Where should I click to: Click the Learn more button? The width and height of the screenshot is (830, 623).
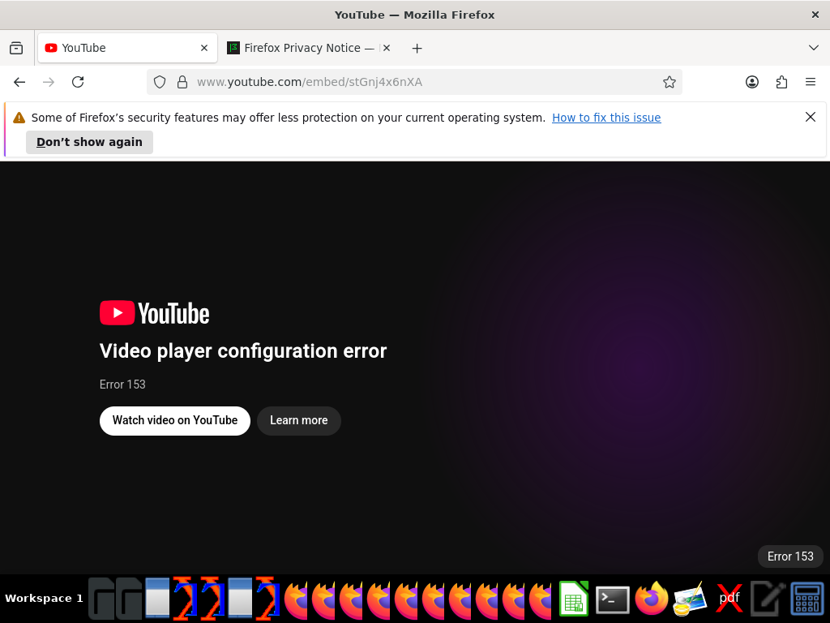coord(298,421)
